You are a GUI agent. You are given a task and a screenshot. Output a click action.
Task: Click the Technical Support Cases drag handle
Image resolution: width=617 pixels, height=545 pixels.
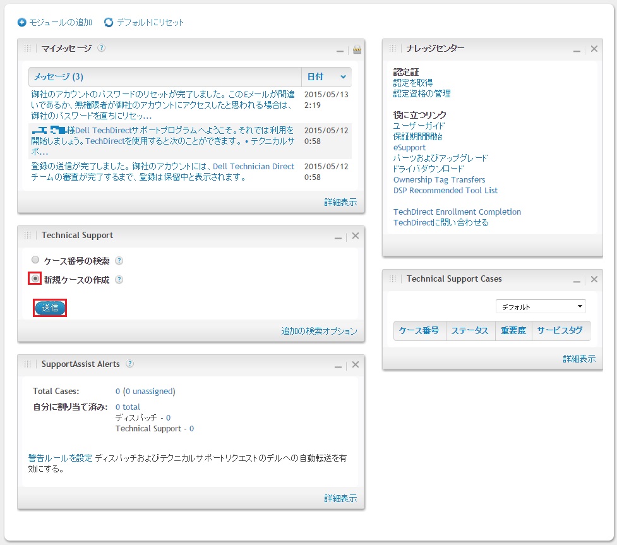click(392, 279)
